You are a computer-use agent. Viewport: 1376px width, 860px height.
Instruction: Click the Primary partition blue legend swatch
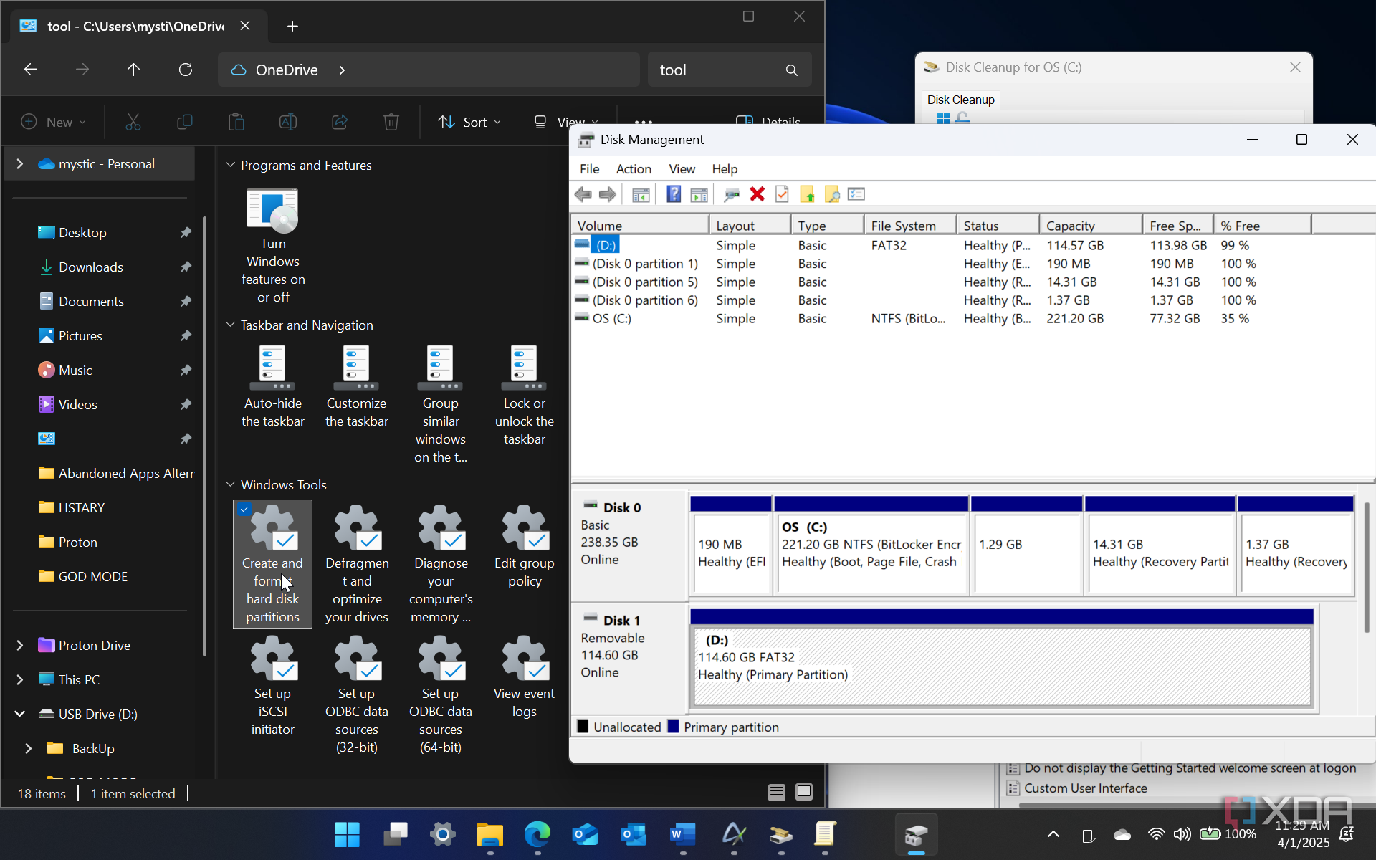[673, 727]
